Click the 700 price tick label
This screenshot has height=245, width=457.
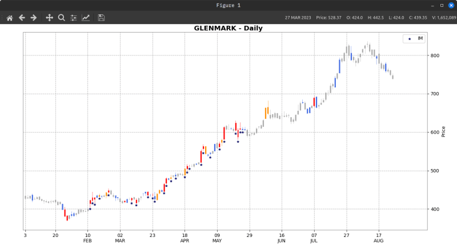[x=435, y=94]
